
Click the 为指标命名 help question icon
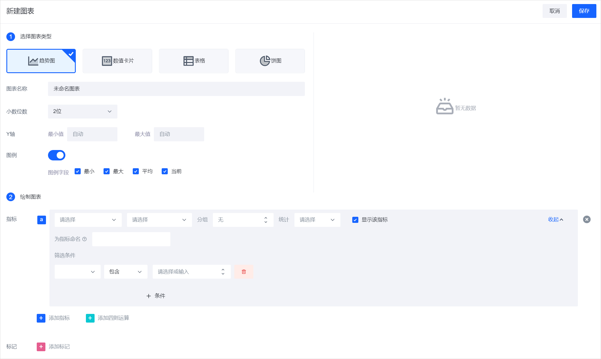[x=84, y=239]
